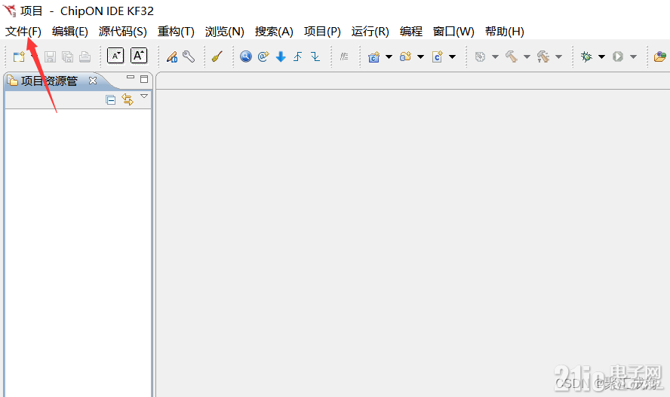This screenshot has height=397, width=670.
Task: Close the 项目资源管 view tab
Action: [93, 81]
